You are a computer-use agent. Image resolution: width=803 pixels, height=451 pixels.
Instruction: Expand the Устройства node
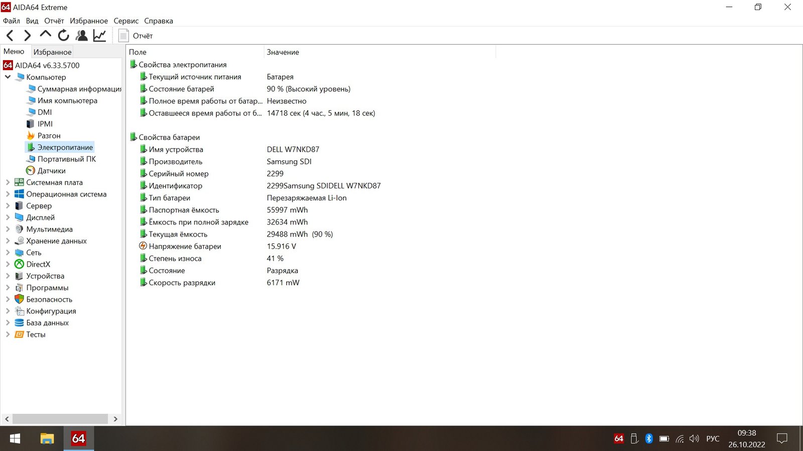[8, 276]
